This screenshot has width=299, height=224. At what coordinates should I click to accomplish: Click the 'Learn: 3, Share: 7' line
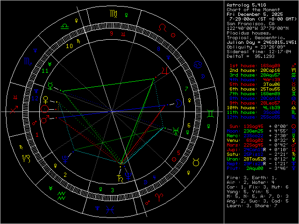[x=252, y=206]
